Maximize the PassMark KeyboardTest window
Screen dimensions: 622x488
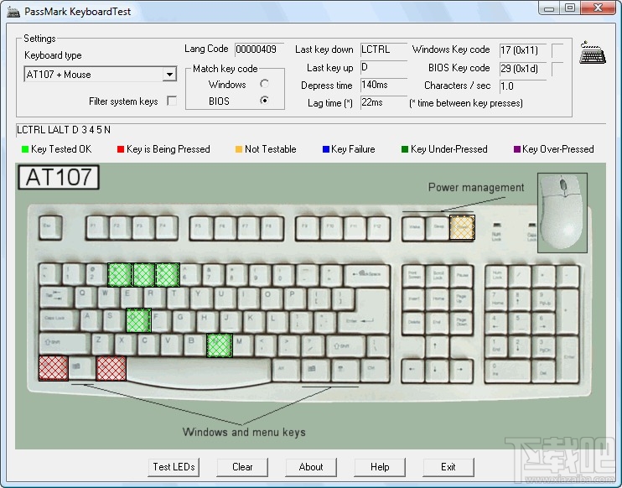(x=570, y=8)
